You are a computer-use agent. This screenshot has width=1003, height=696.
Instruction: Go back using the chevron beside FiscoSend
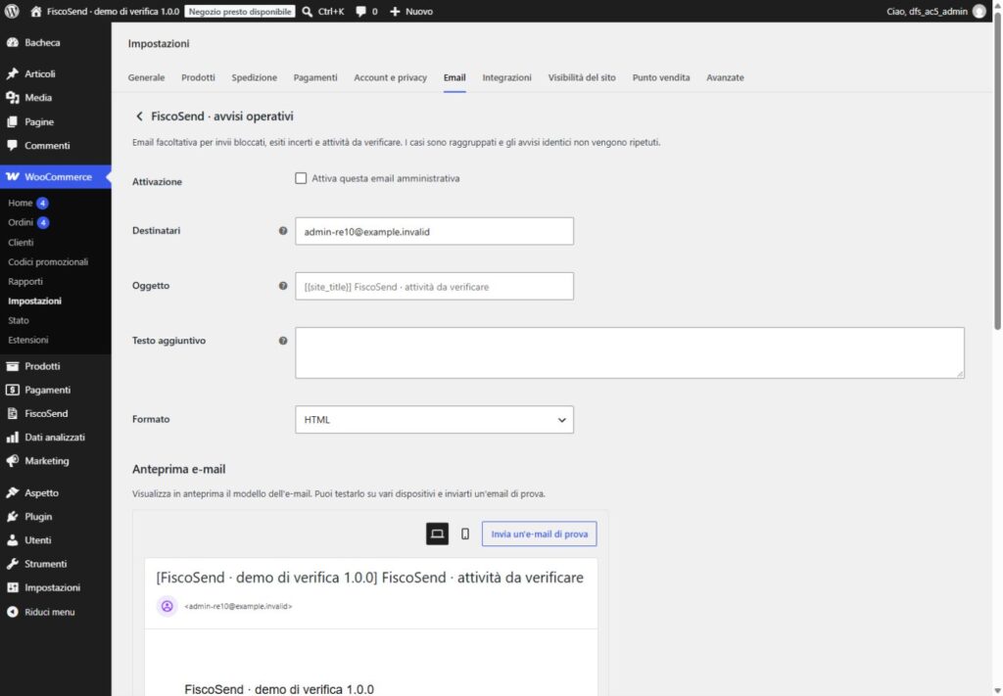click(139, 116)
